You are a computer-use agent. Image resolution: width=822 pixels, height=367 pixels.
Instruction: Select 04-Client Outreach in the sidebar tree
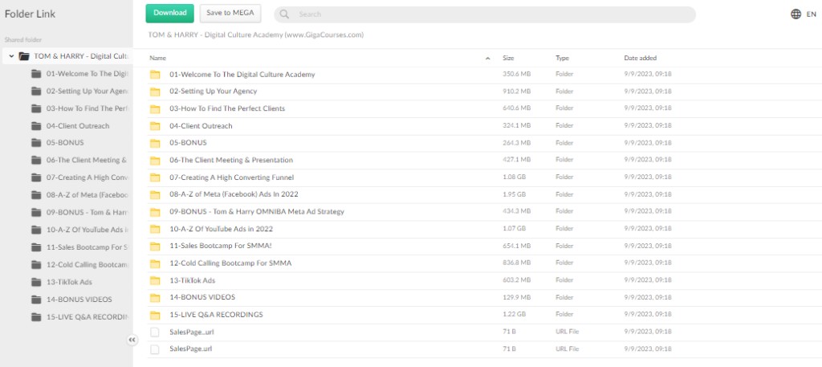[78, 126]
